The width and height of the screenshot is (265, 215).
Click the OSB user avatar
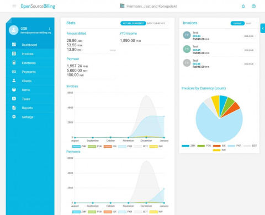point(14,30)
